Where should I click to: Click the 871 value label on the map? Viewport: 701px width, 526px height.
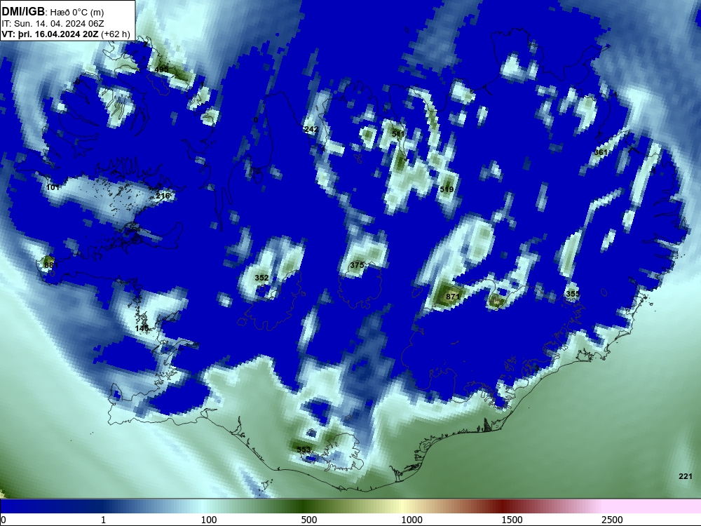(453, 297)
